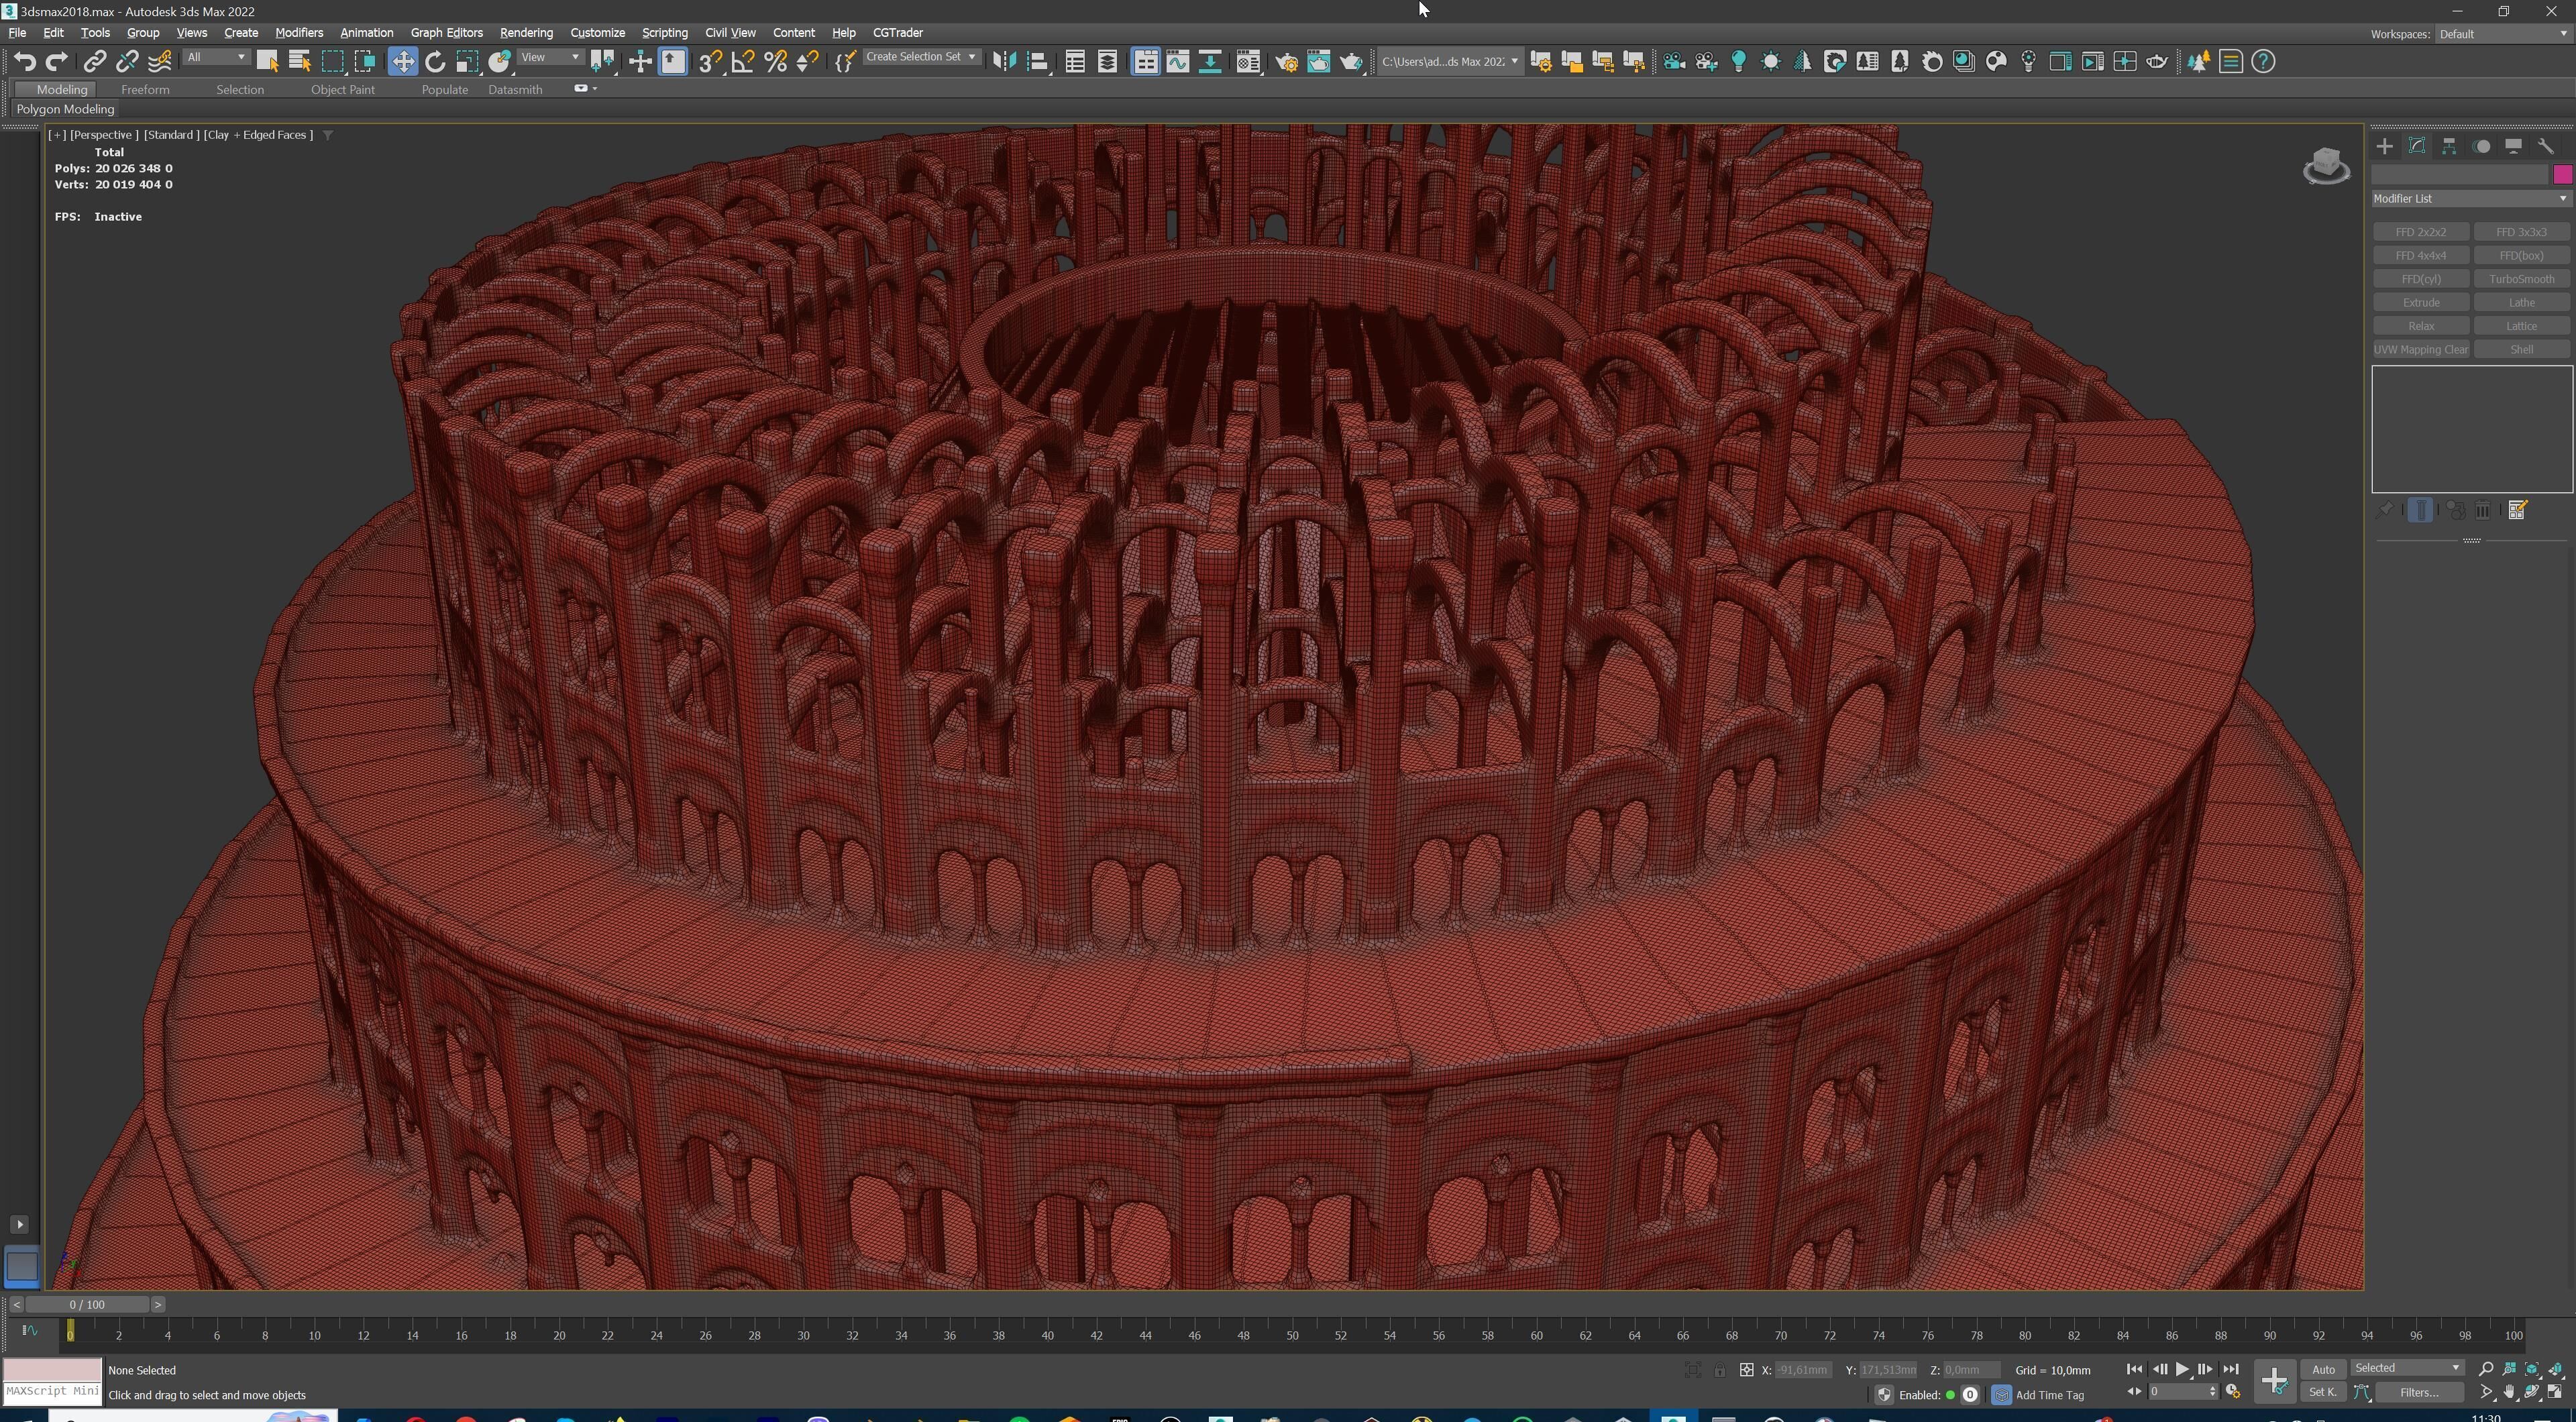Toggle Spinner Snap
The image size is (2576, 1422).
tap(808, 62)
